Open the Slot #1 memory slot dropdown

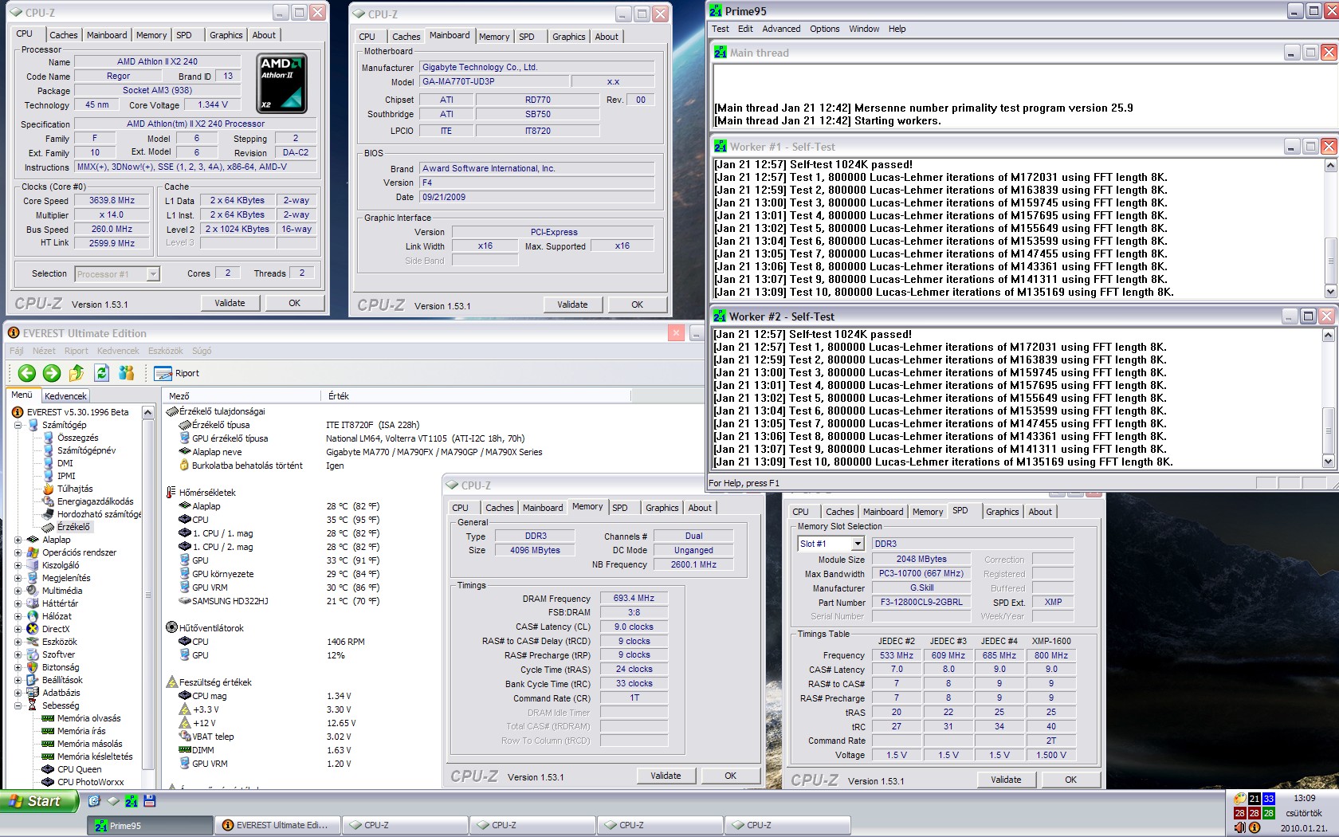858,544
